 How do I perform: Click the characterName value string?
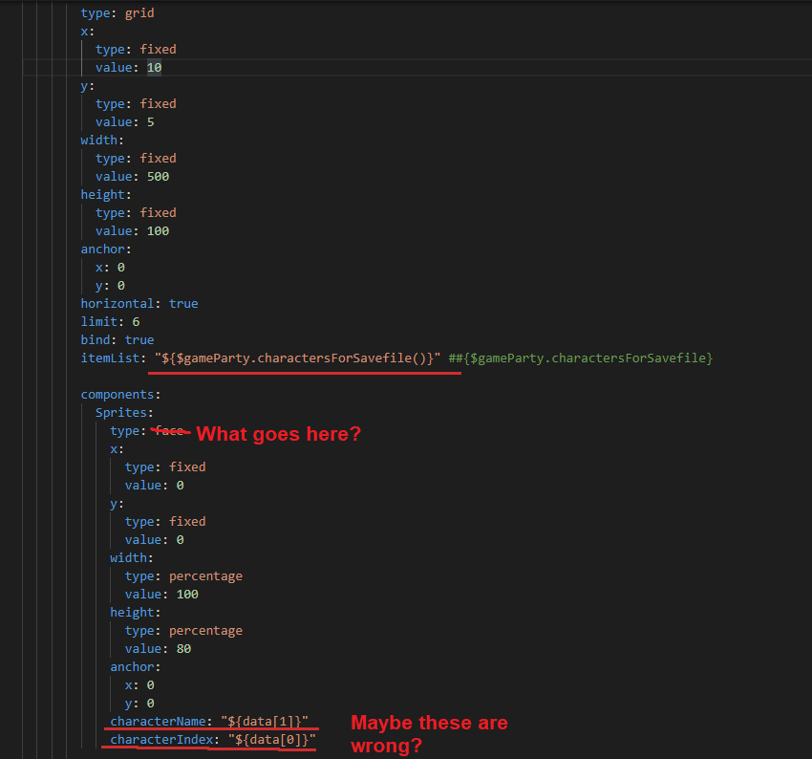pos(265,721)
